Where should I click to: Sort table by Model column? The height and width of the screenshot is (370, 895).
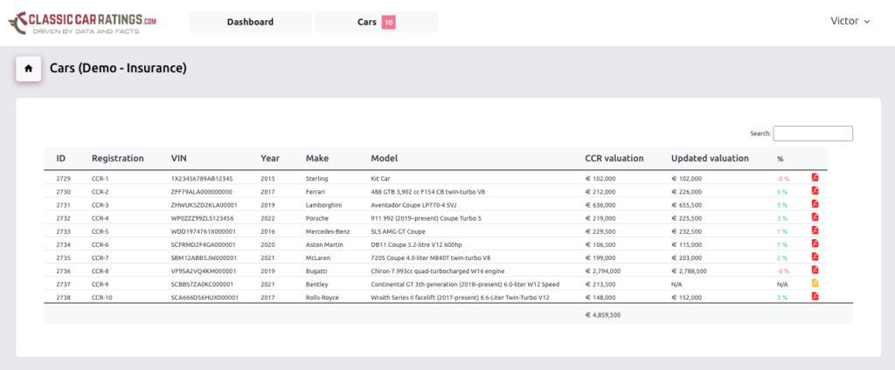(385, 159)
